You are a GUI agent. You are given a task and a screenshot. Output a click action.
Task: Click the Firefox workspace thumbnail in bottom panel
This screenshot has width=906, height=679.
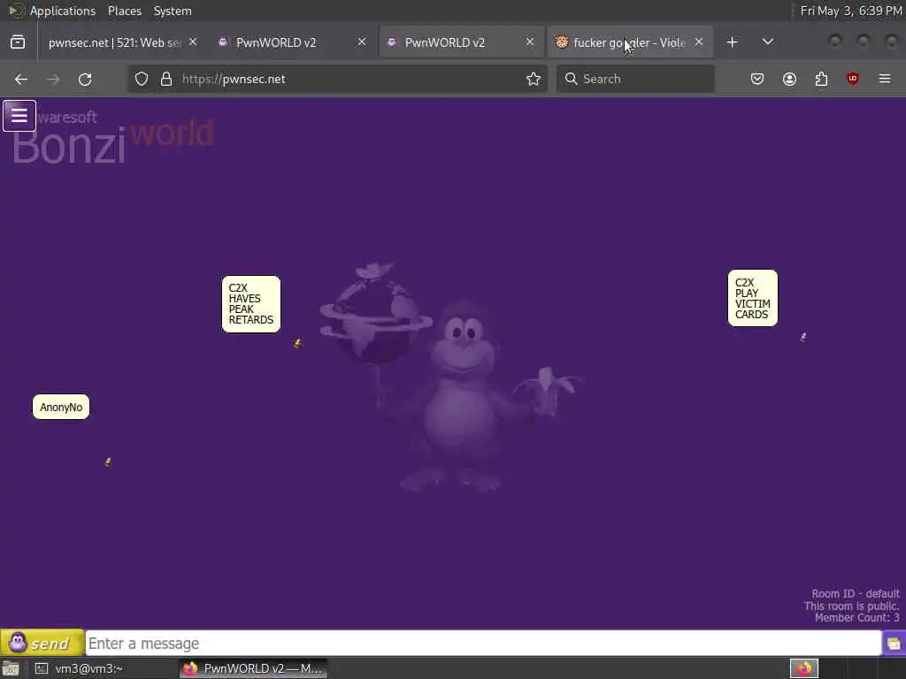coord(803,668)
